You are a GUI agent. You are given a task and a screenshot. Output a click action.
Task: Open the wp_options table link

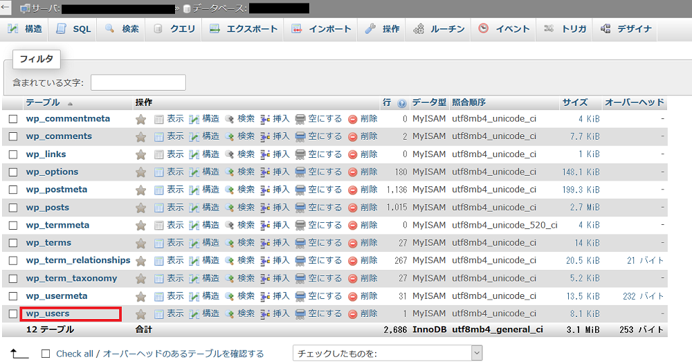pos(52,172)
